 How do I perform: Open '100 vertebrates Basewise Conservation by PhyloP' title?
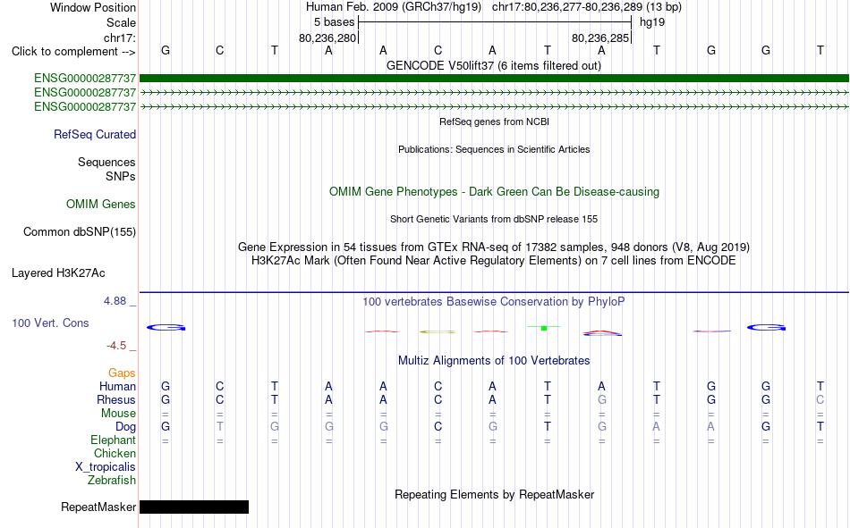[x=494, y=302]
